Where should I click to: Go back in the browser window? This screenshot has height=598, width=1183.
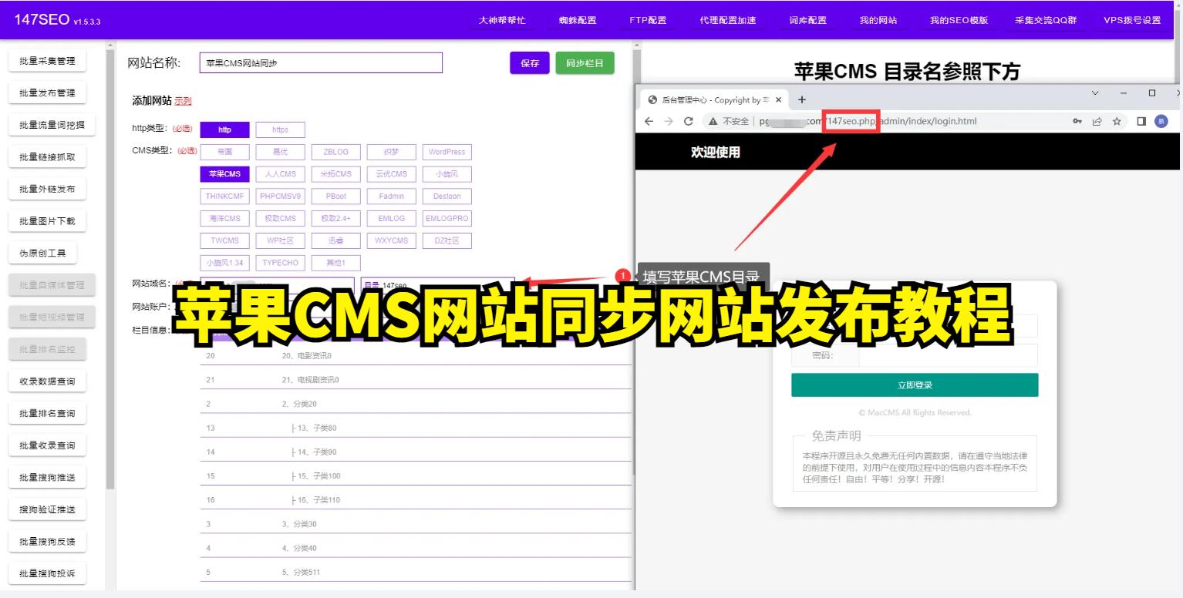[649, 121]
